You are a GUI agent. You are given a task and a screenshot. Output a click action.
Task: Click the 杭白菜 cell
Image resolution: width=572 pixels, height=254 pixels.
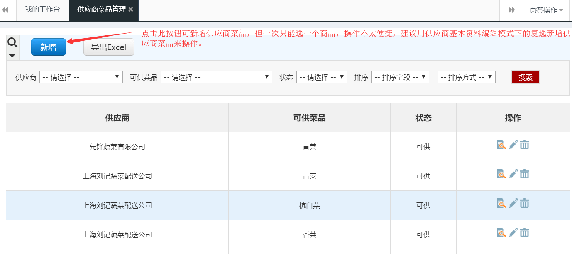(x=310, y=205)
